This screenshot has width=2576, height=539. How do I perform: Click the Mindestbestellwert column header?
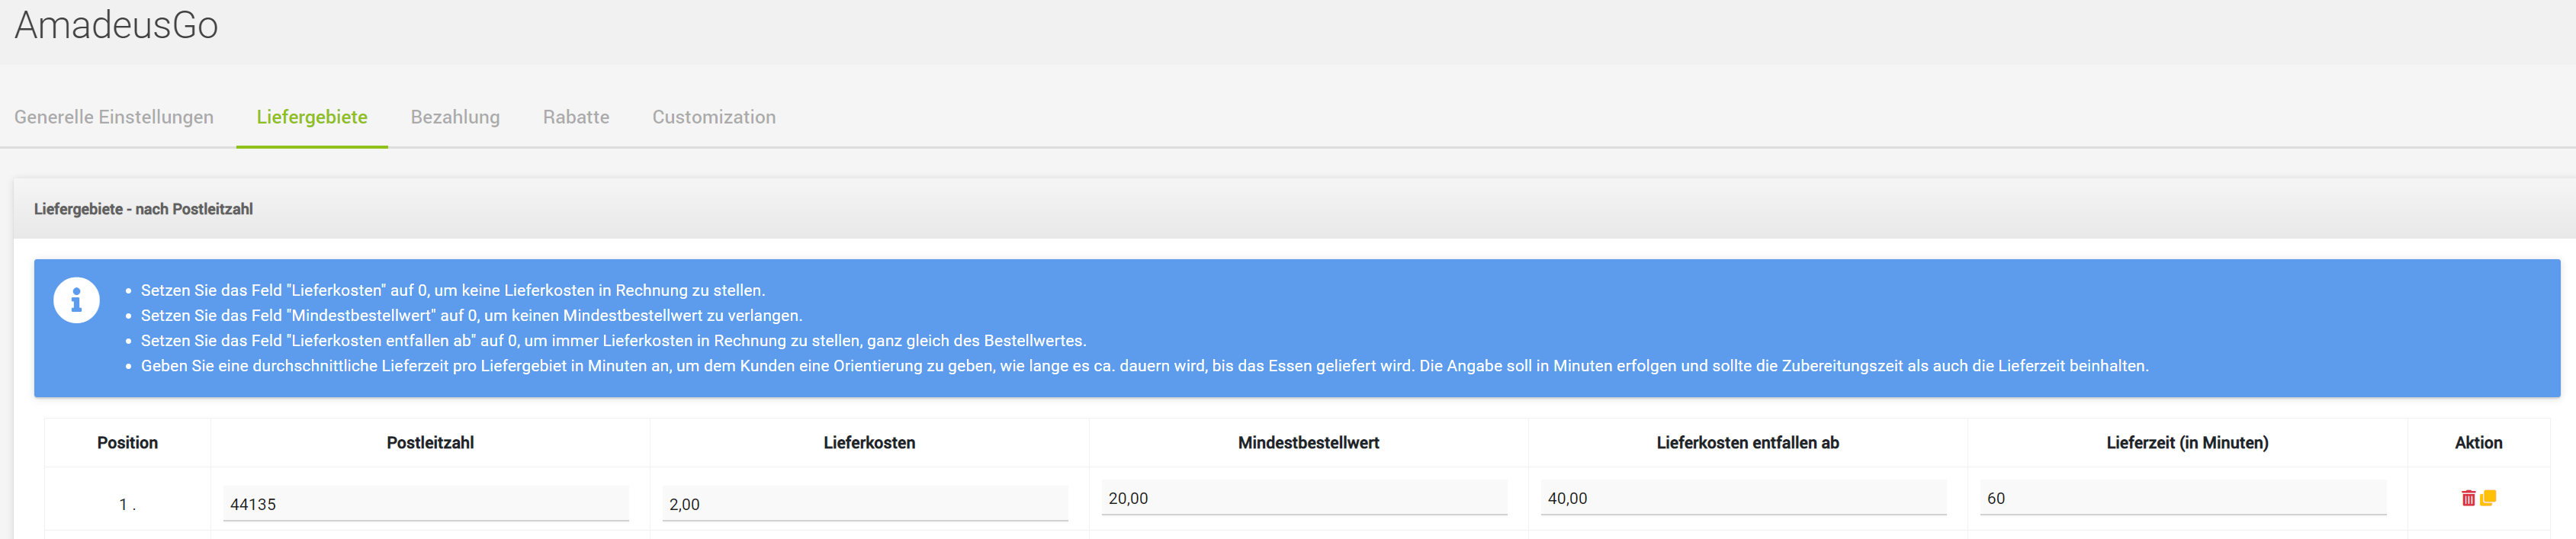click(1308, 443)
